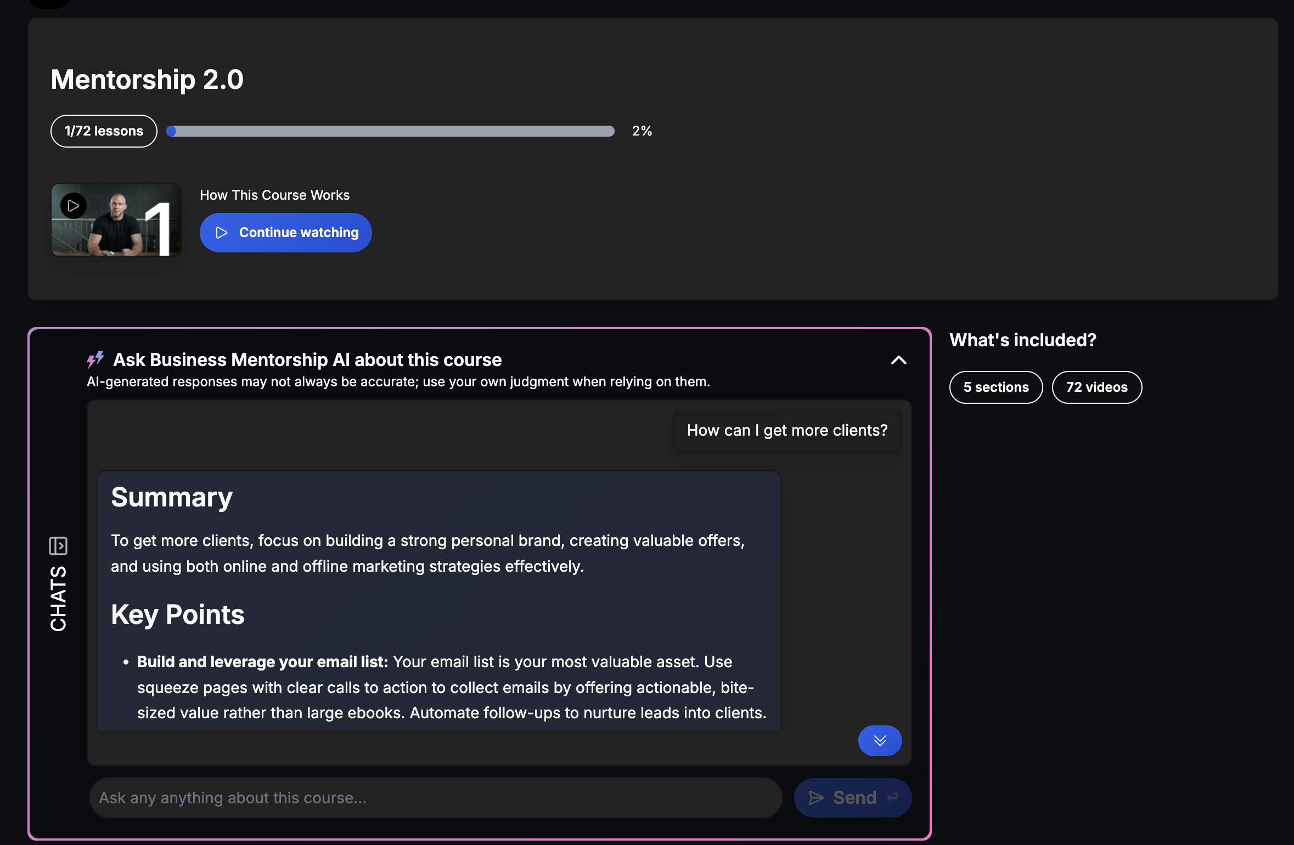Image resolution: width=1294 pixels, height=845 pixels.
Task: Expand the vertical CHATS label
Action: click(58, 598)
